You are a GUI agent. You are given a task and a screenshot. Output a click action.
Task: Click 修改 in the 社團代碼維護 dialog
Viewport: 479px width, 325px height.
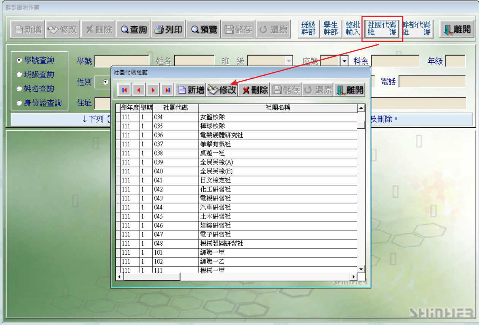[x=222, y=90]
